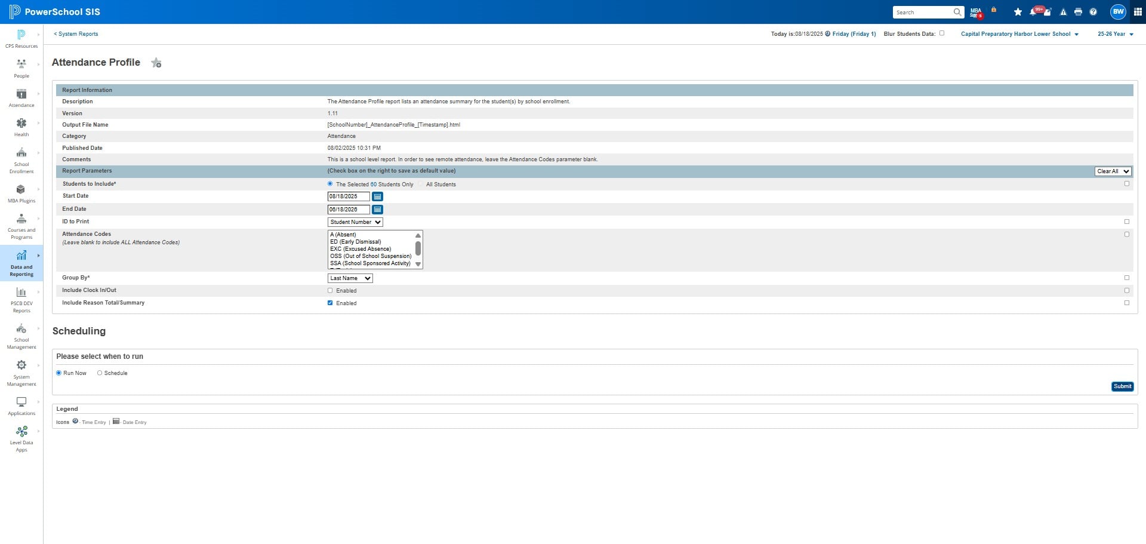Open System Management sidebar section

click(x=21, y=373)
